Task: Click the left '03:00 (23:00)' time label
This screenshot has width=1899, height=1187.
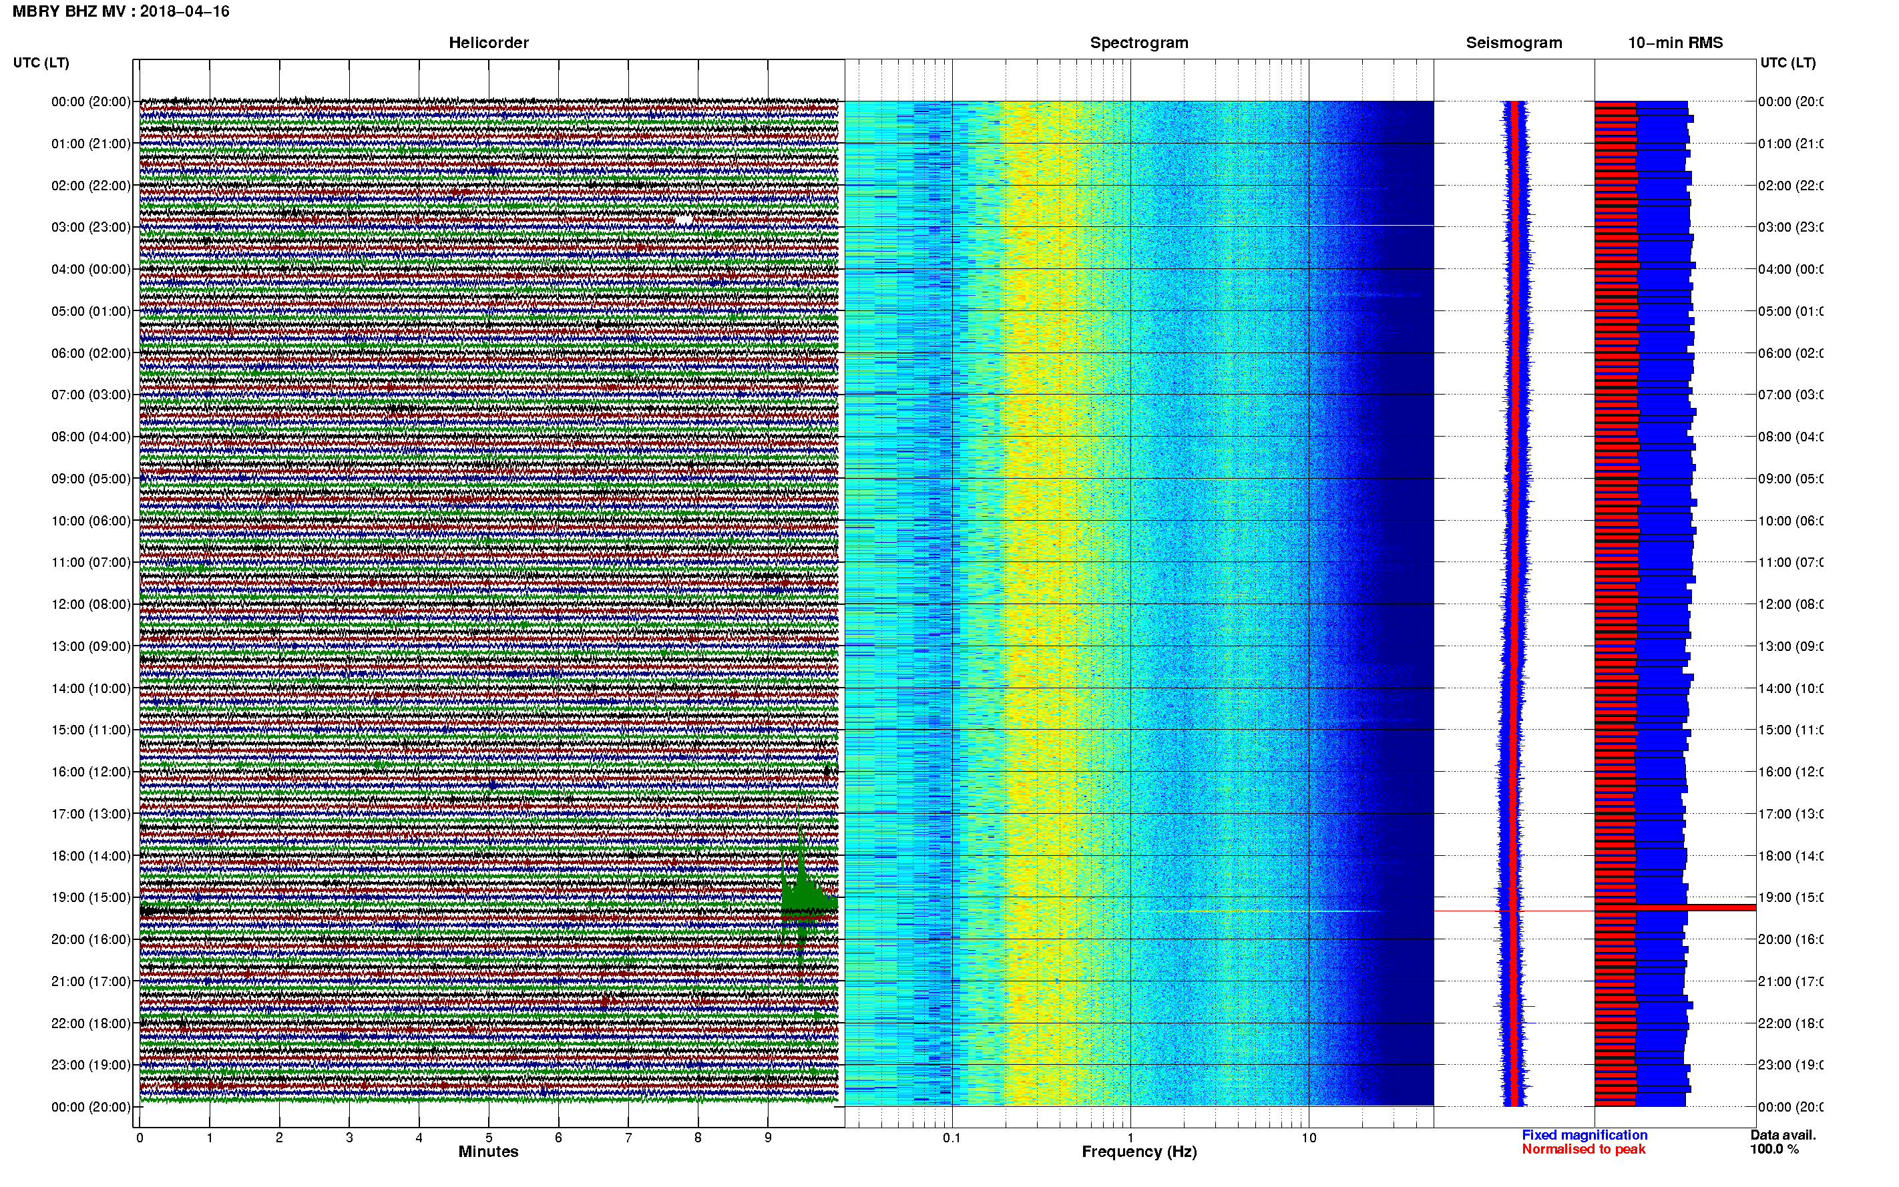Action: click(91, 227)
